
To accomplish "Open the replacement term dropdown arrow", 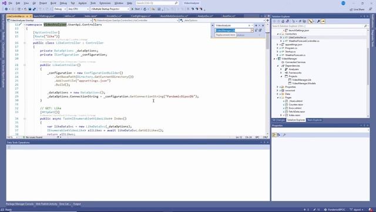I will (x=252, y=30).
